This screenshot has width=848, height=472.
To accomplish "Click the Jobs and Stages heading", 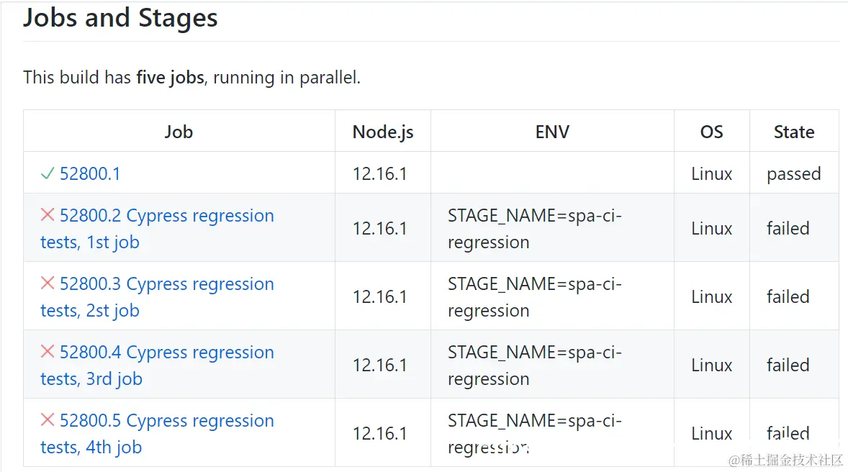I will (120, 19).
